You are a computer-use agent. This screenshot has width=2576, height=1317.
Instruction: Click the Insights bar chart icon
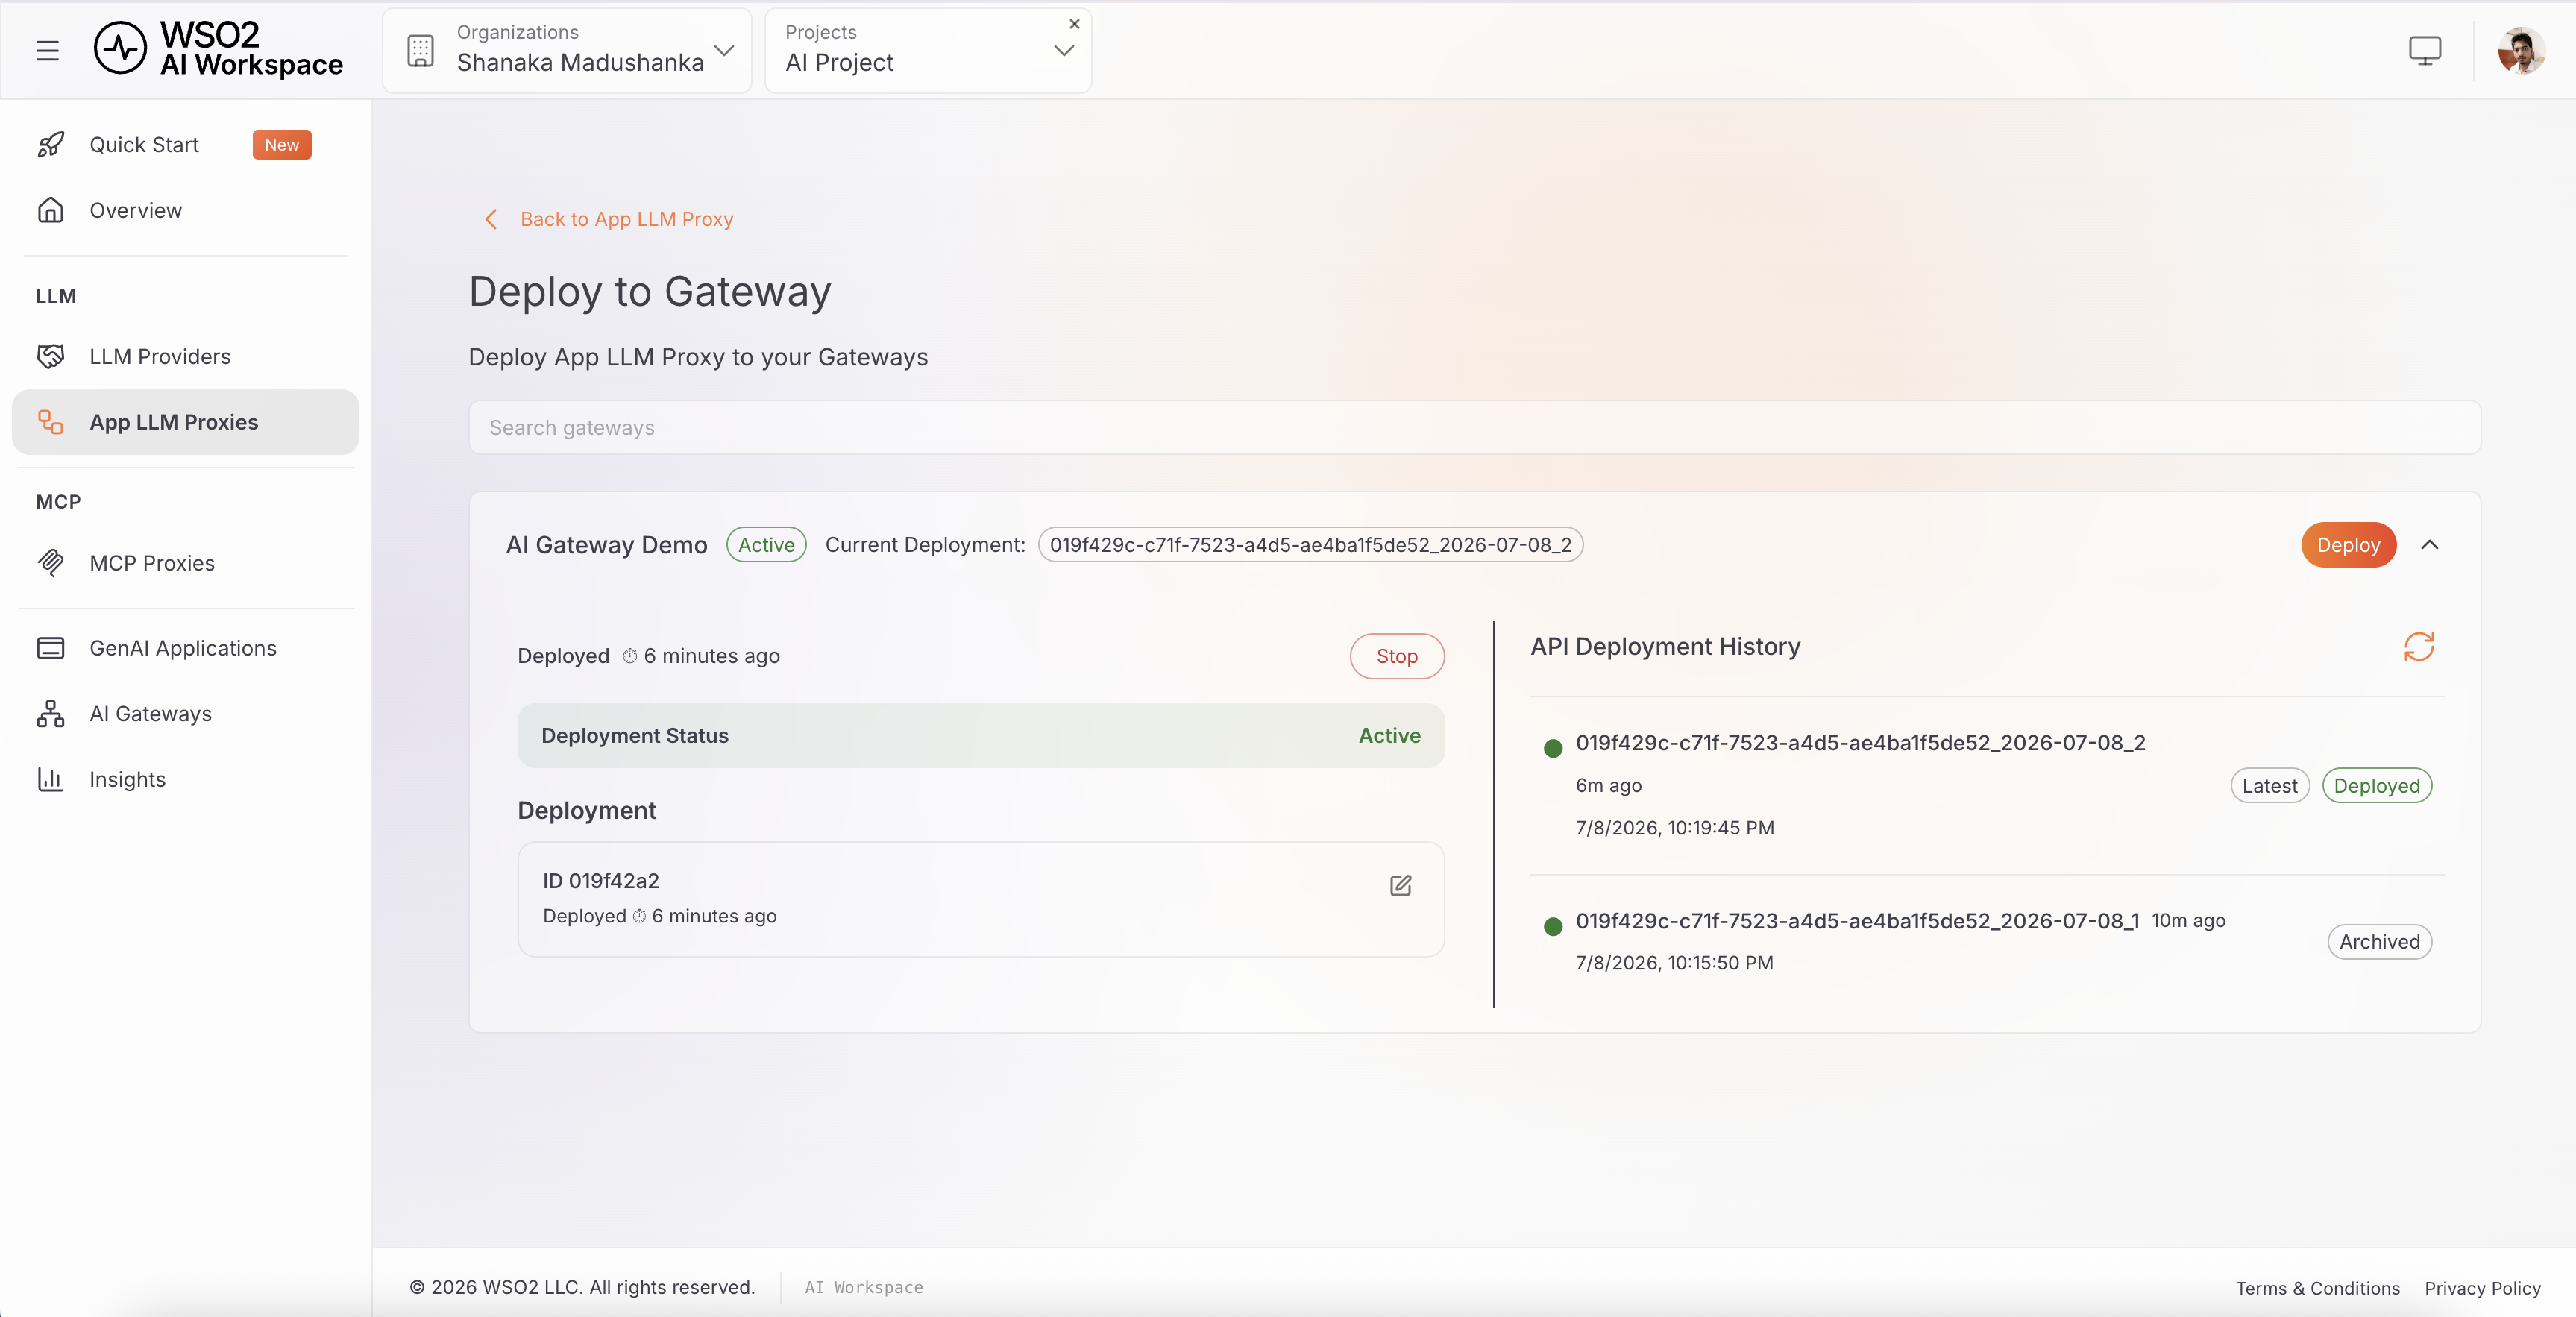click(x=51, y=779)
